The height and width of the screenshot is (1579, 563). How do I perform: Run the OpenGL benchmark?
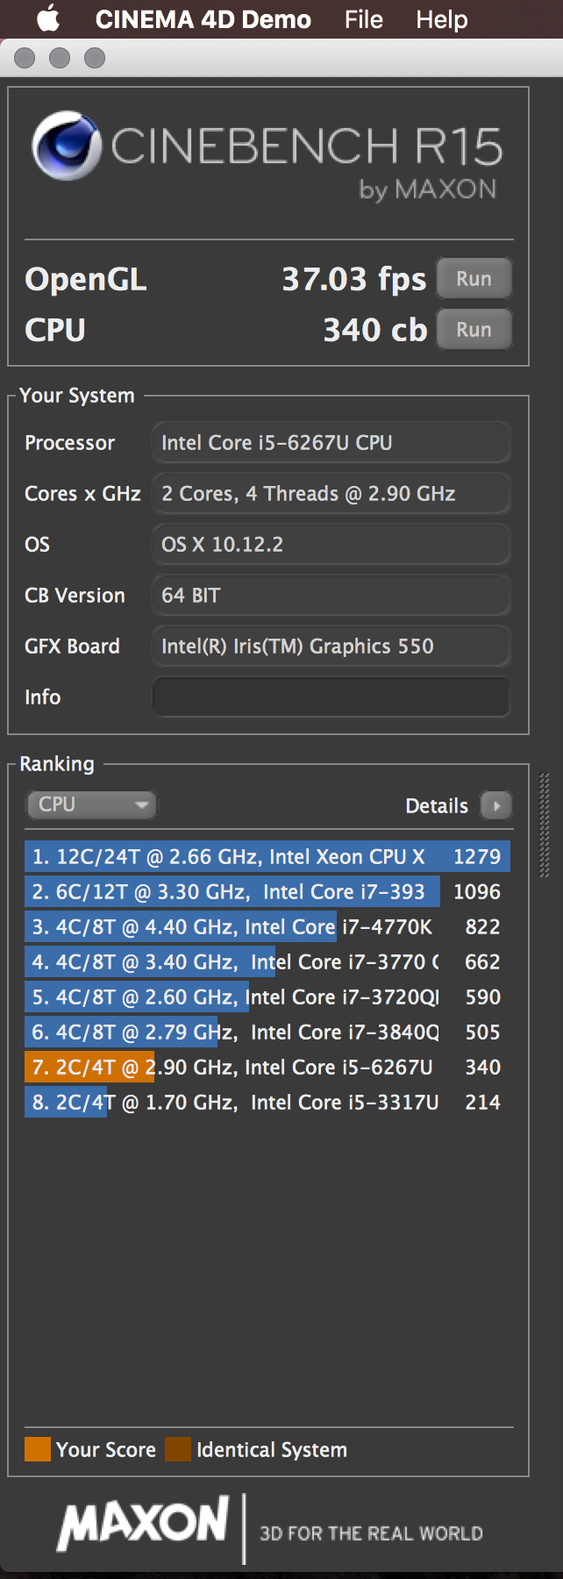[474, 279]
